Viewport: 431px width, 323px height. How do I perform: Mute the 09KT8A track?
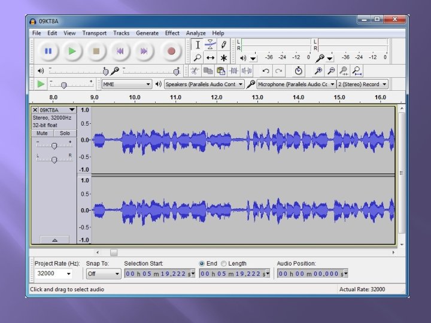click(42, 133)
